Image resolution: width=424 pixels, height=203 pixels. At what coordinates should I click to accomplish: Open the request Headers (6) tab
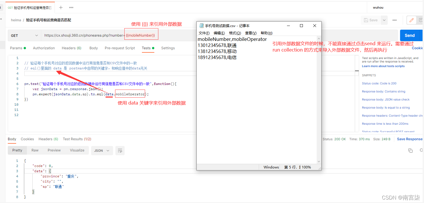coord(72,48)
